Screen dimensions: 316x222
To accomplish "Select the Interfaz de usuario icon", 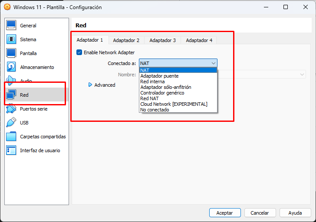I will point(11,150).
